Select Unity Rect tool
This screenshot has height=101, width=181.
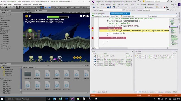pyautogui.click(x=18, y=8)
